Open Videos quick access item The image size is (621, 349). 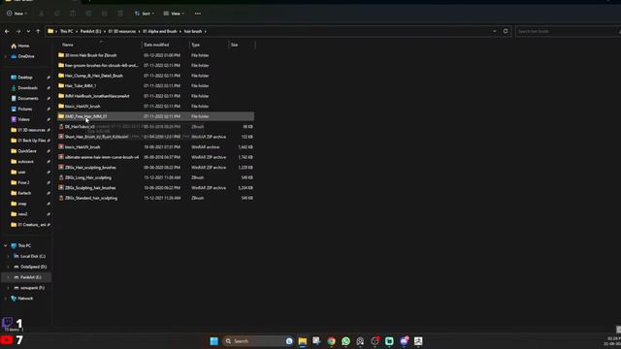click(23, 119)
